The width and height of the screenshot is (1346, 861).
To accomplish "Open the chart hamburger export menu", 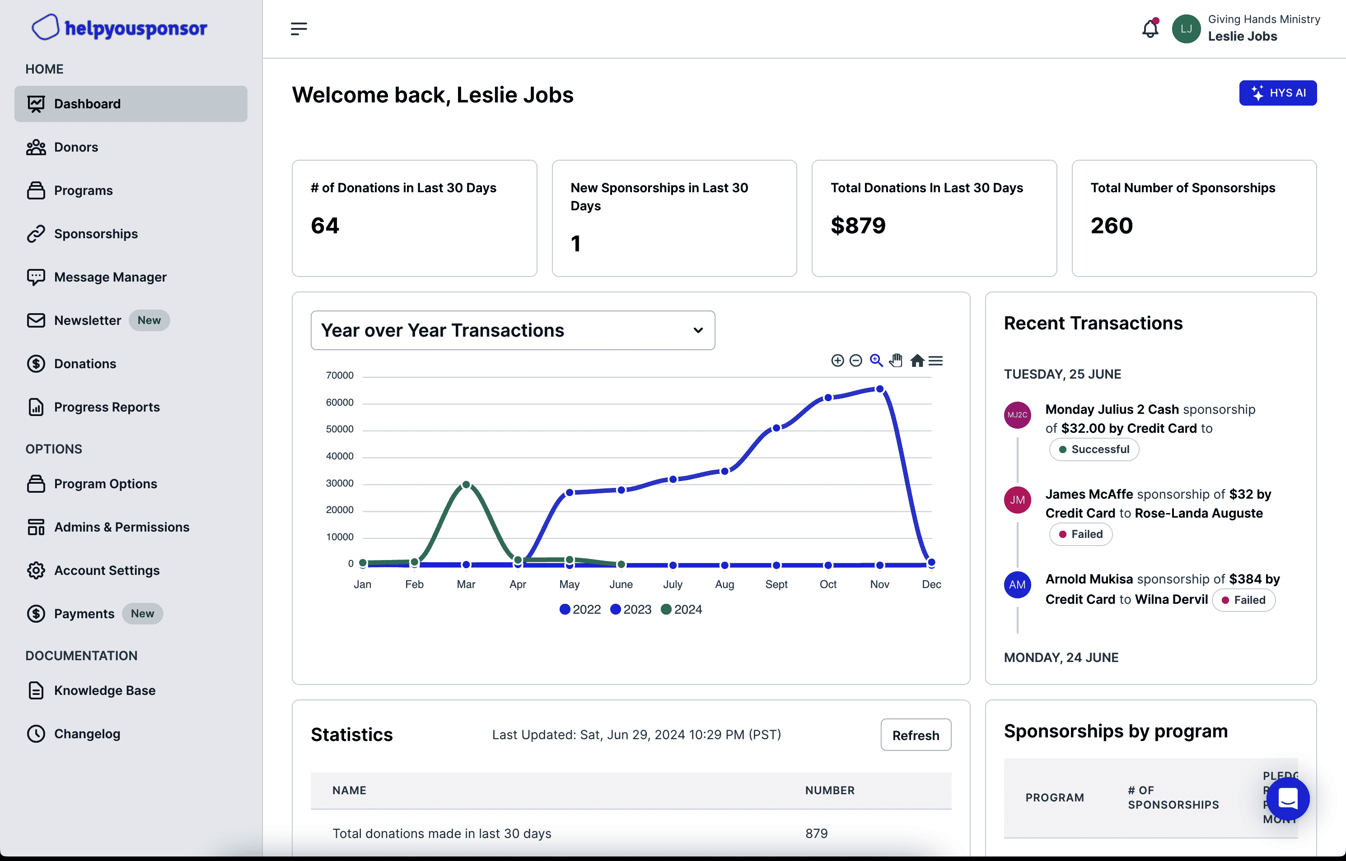I will [x=935, y=361].
